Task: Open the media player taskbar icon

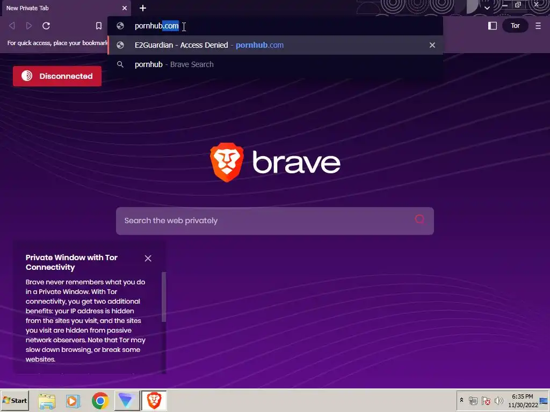Action: 73,401
